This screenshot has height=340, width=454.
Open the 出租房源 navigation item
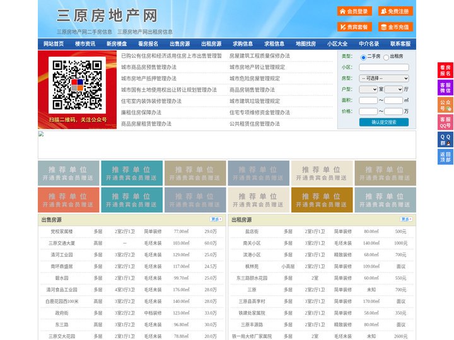pos(211,44)
